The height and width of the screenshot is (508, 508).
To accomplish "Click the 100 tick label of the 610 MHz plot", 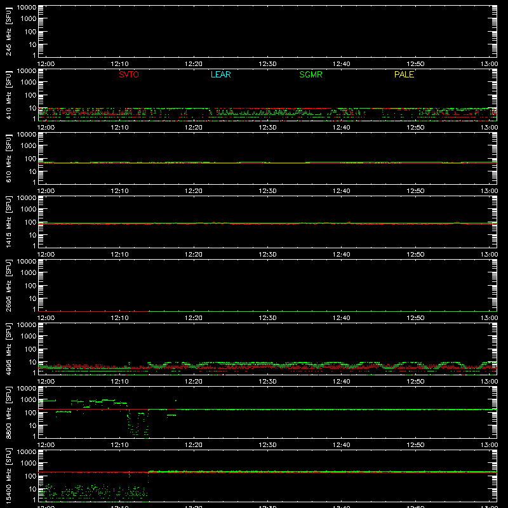I will click(30, 159).
